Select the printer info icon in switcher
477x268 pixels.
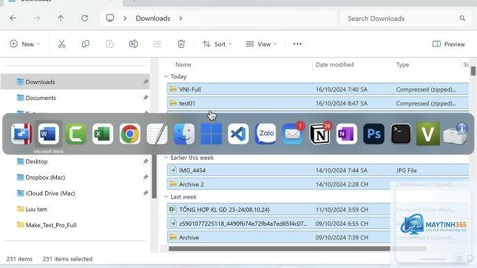coord(455,134)
